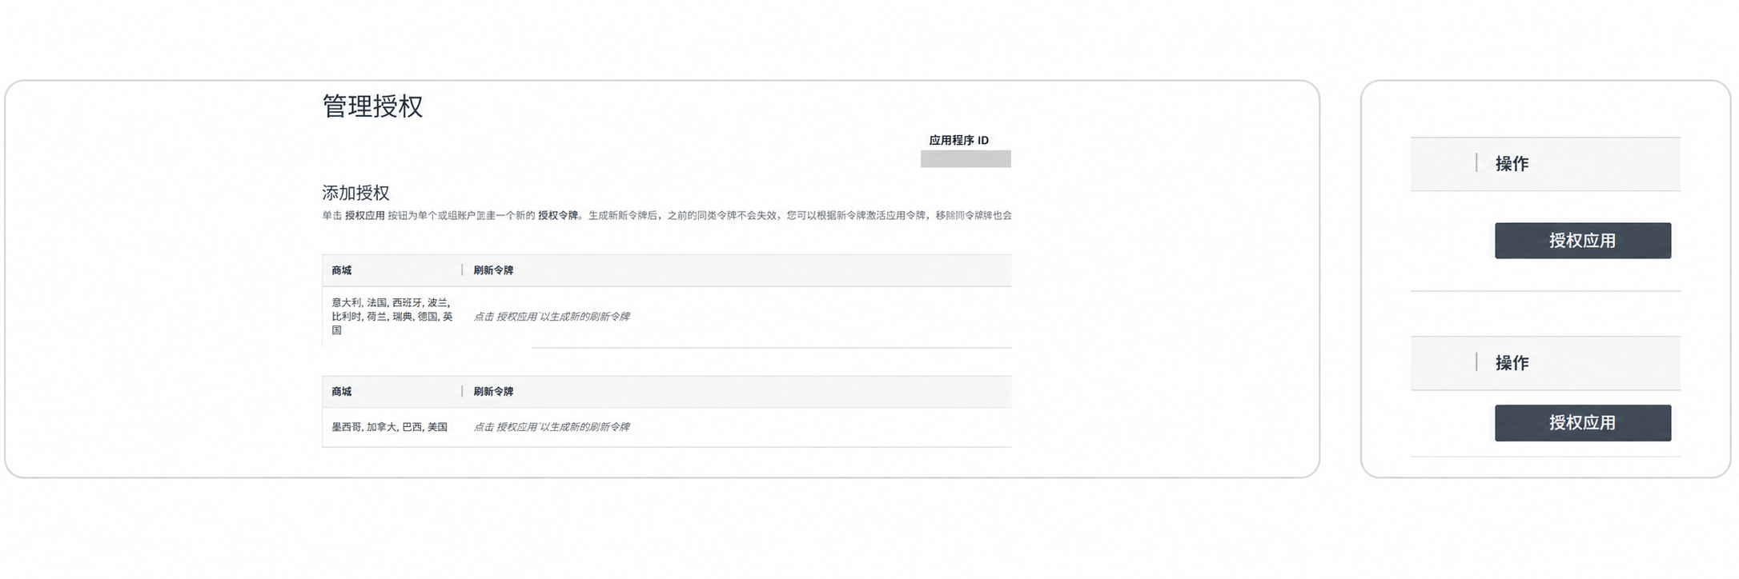The width and height of the screenshot is (1739, 579).
Task: Select the 意大利, 法国, 西班牙 marketplace cell
Action: [392, 317]
